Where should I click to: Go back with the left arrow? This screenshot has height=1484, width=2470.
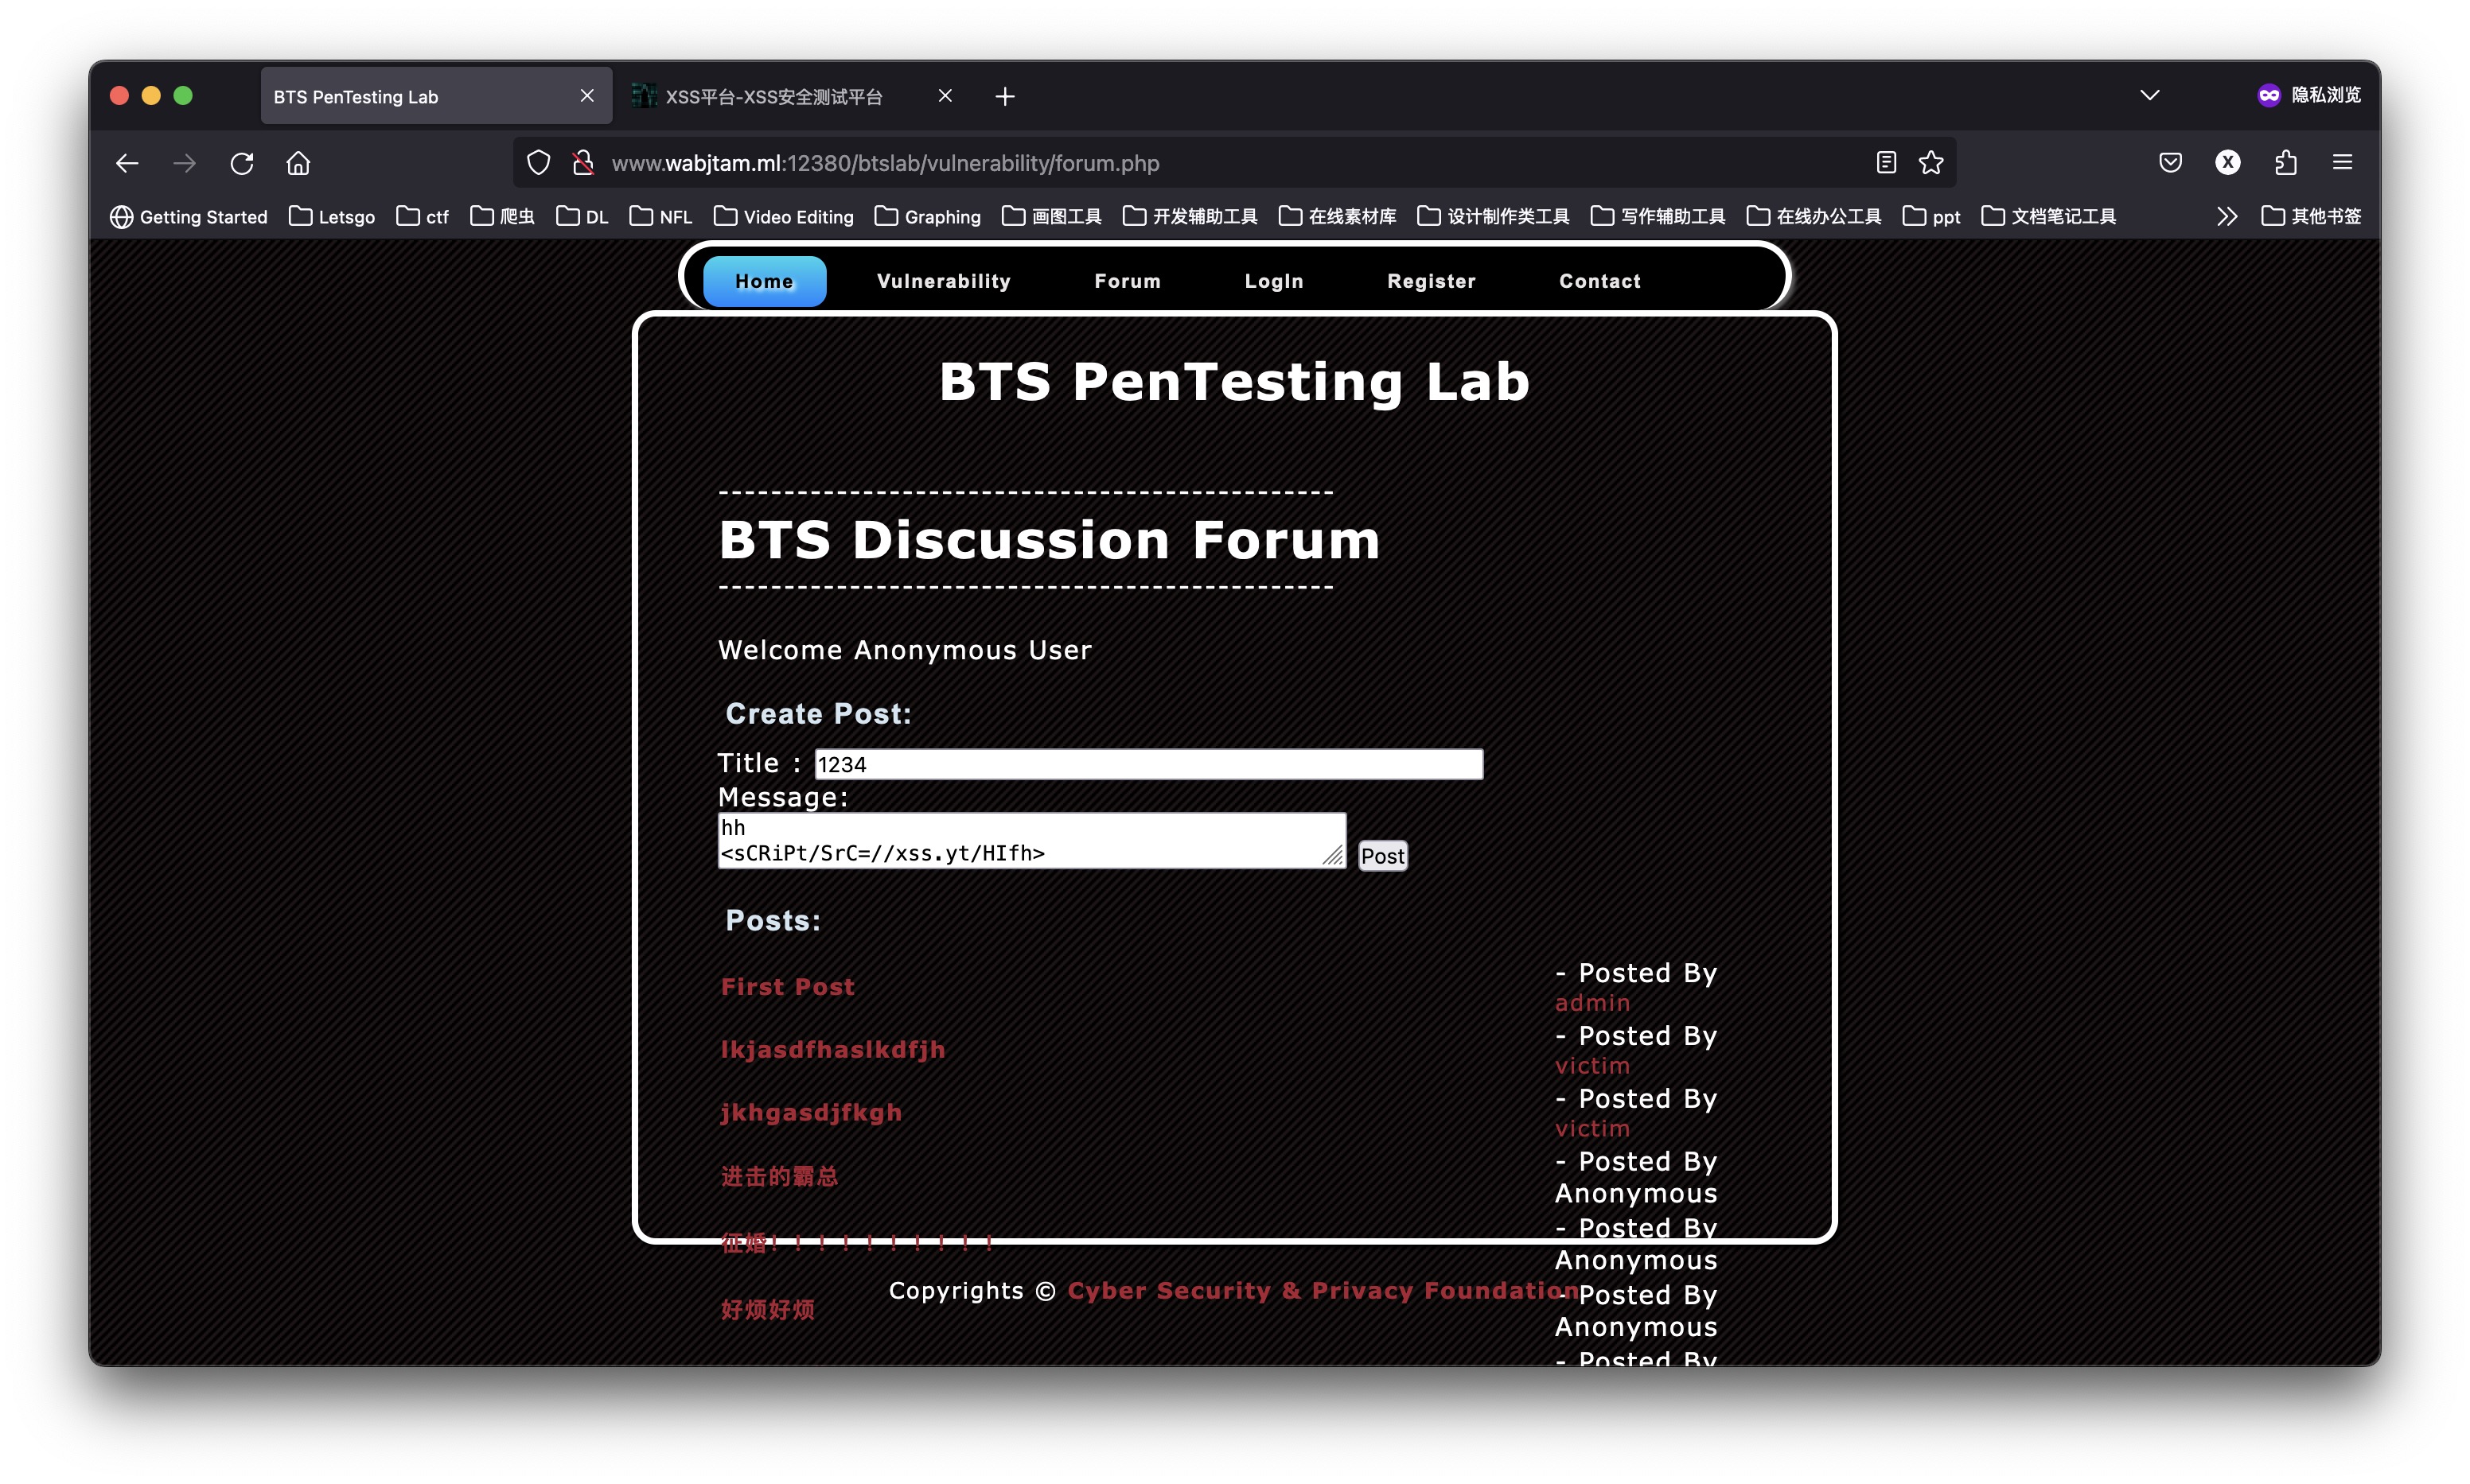[127, 163]
